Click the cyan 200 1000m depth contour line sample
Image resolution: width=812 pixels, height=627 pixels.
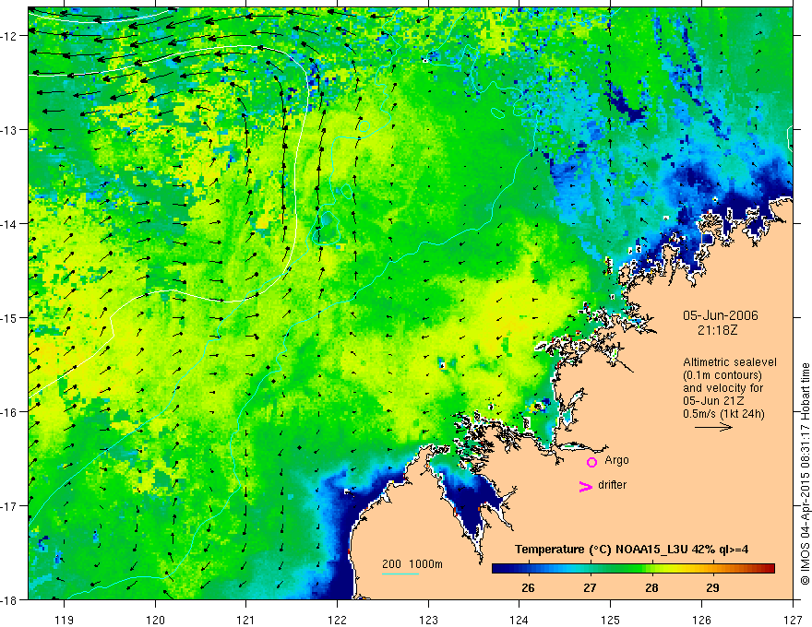[x=400, y=574]
